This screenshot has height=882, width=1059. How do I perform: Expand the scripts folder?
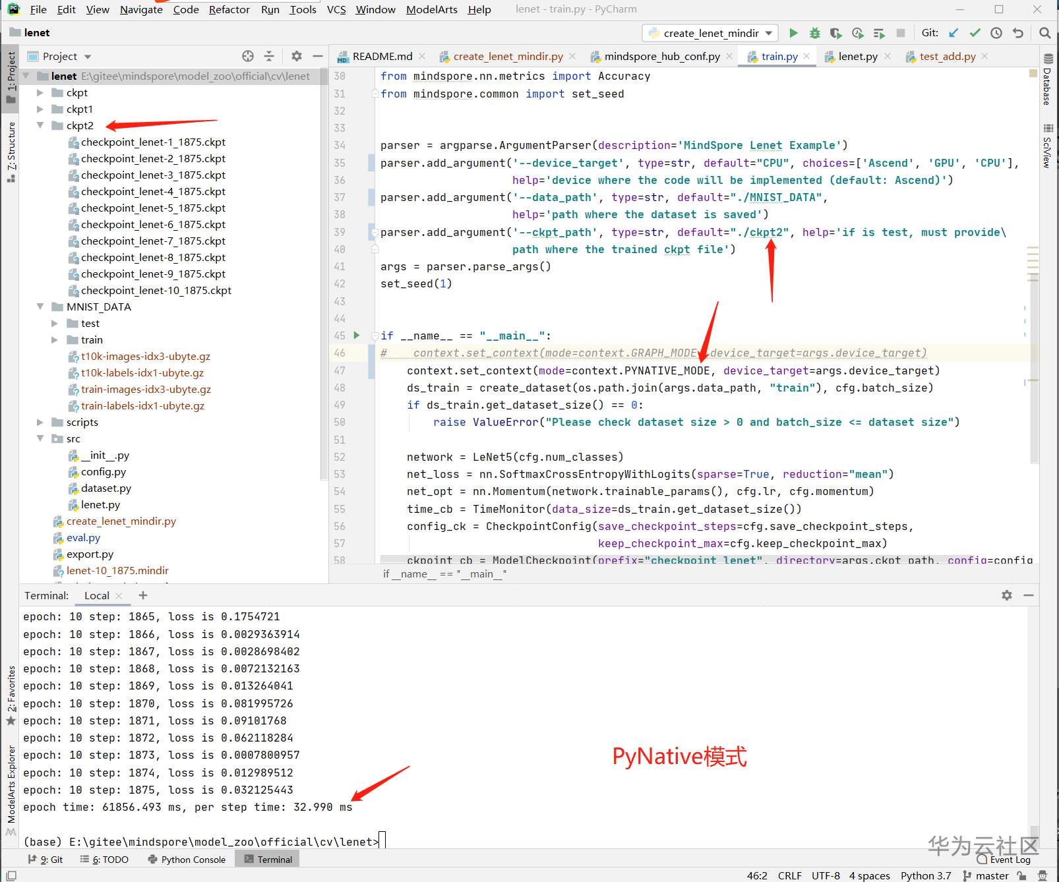click(40, 422)
